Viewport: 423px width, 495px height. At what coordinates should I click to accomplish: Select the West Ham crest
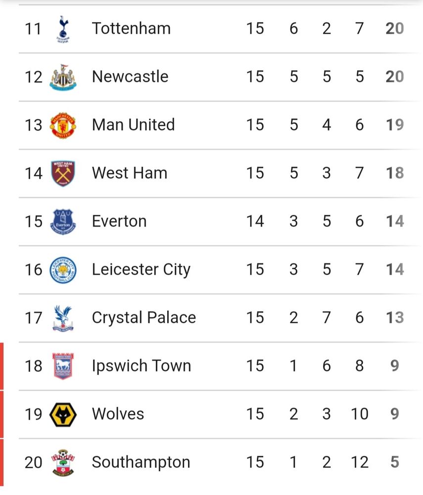[x=63, y=173]
